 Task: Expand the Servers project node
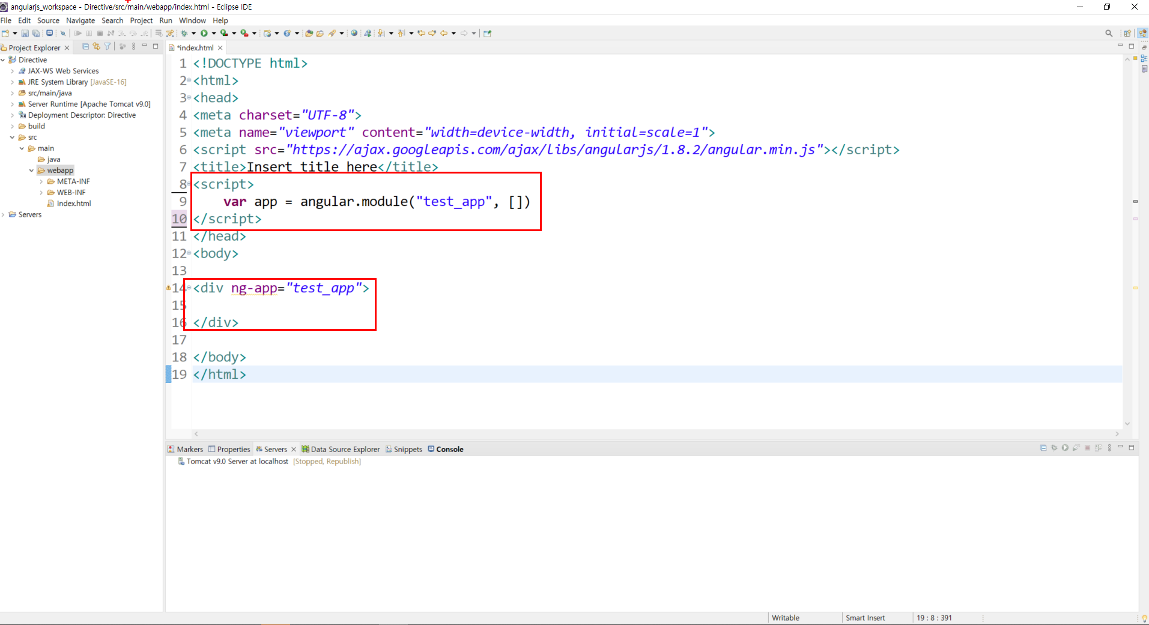pyautogui.click(x=3, y=214)
